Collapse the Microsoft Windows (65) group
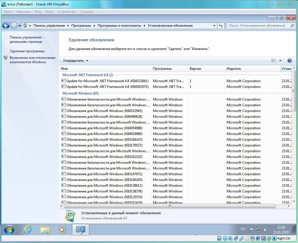The height and width of the screenshot is (243, 298). [x=80, y=93]
